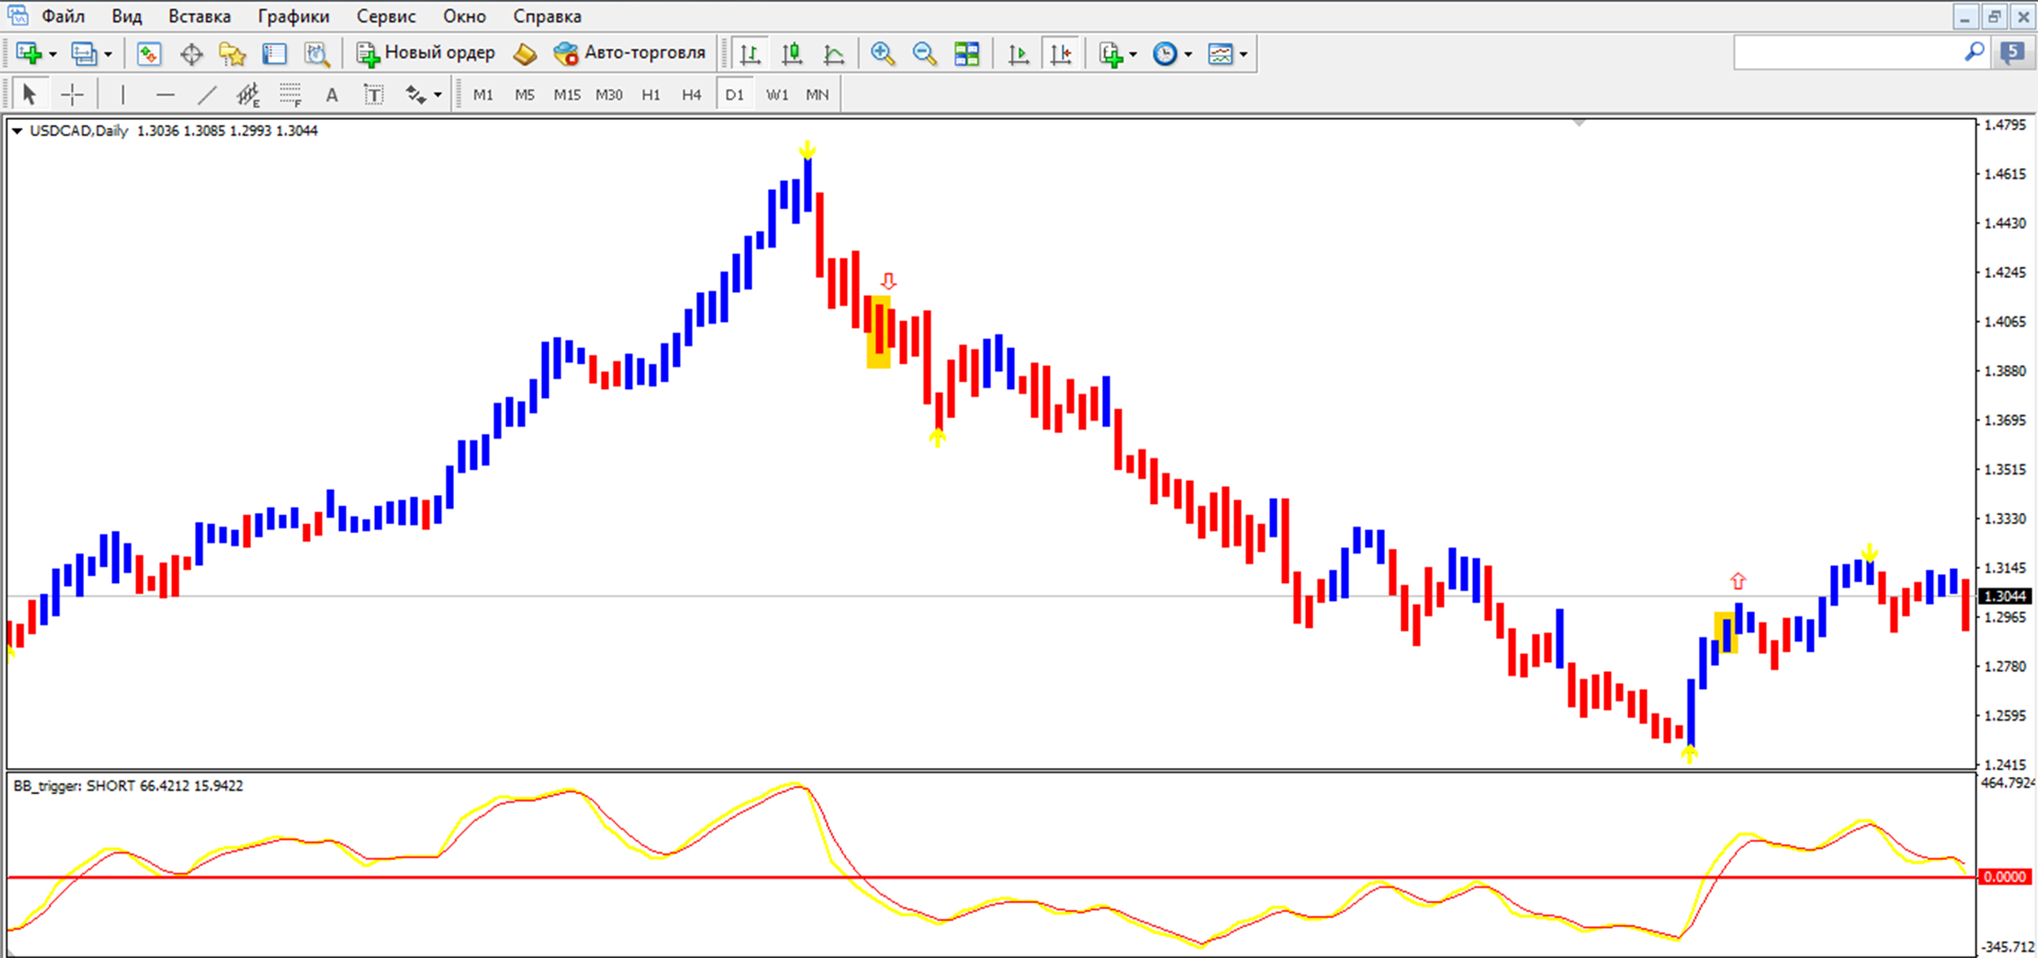The height and width of the screenshot is (958, 2038).
Task: Open the Market Watch window icon
Action: click(x=148, y=54)
